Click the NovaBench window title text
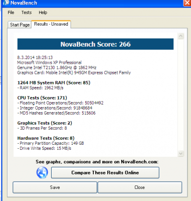Image resolution: width=191 pixels, height=201 pixels. 24,3
